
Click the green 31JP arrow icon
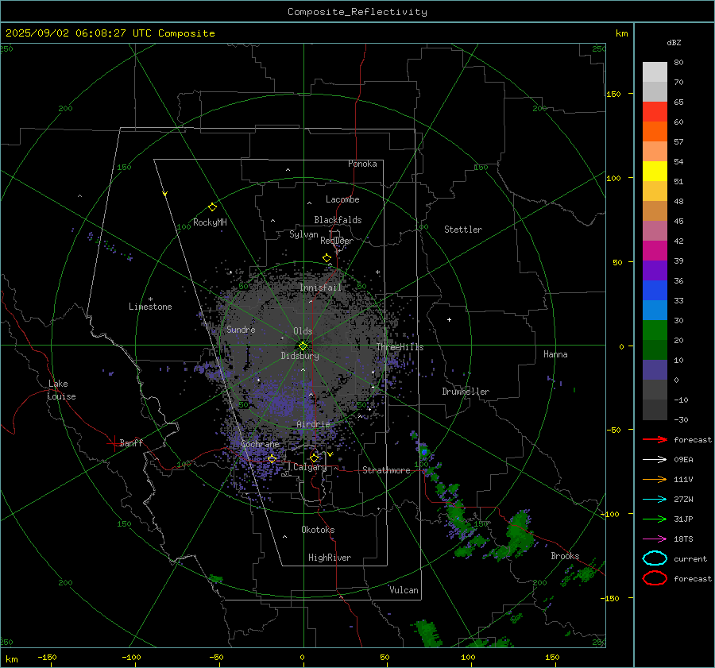tap(655, 519)
